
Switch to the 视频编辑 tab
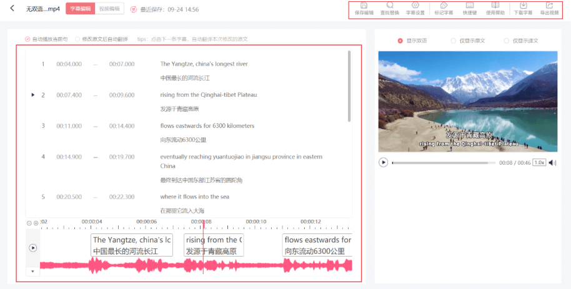click(111, 9)
